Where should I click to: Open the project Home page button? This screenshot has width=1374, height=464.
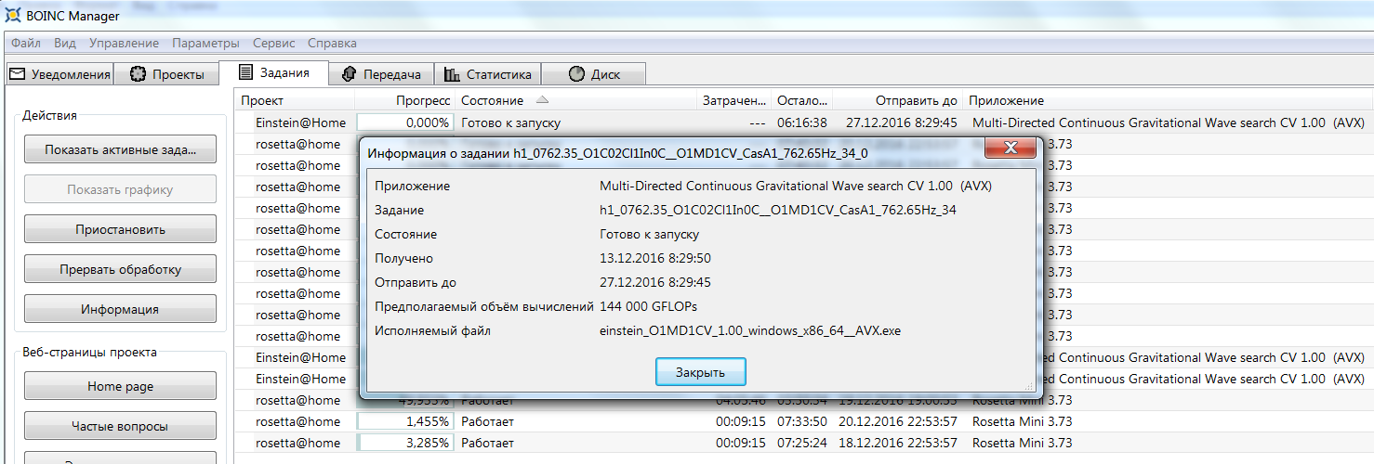click(x=119, y=386)
